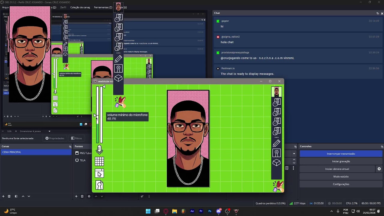Click "The chat is ready to display messages."
The width and height of the screenshot is (384, 216).
(x=247, y=74)
